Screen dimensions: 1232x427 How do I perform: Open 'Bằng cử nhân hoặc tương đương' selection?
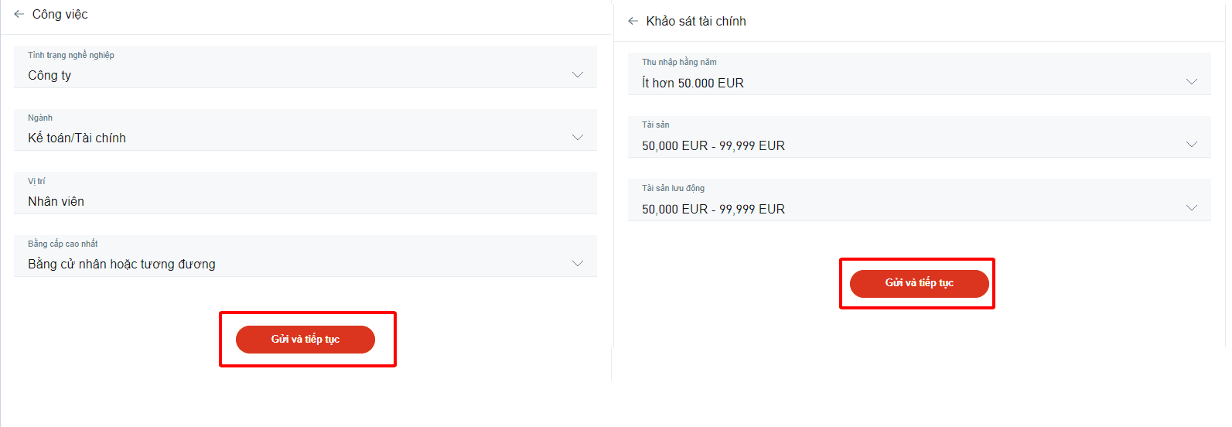click(x=121, y=264)
